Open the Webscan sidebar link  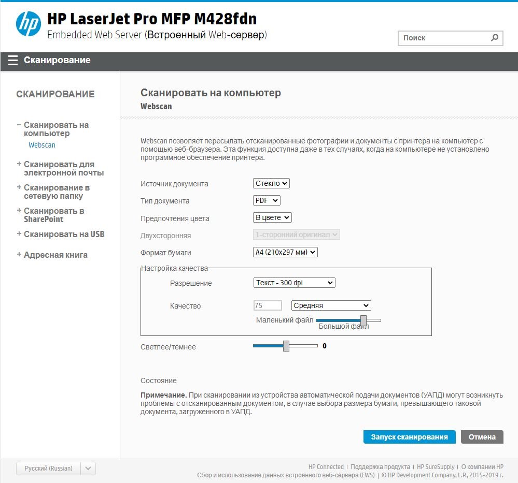click(42, 145)
